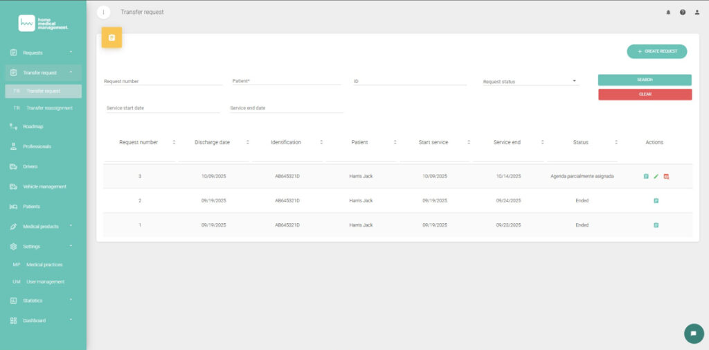Open details clipboard icon for request 1

[x=656, y=225]
